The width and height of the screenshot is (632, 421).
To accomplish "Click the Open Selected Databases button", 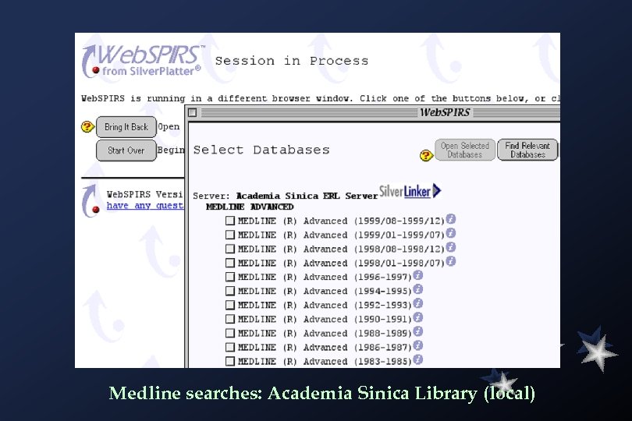I will point(465,150).
